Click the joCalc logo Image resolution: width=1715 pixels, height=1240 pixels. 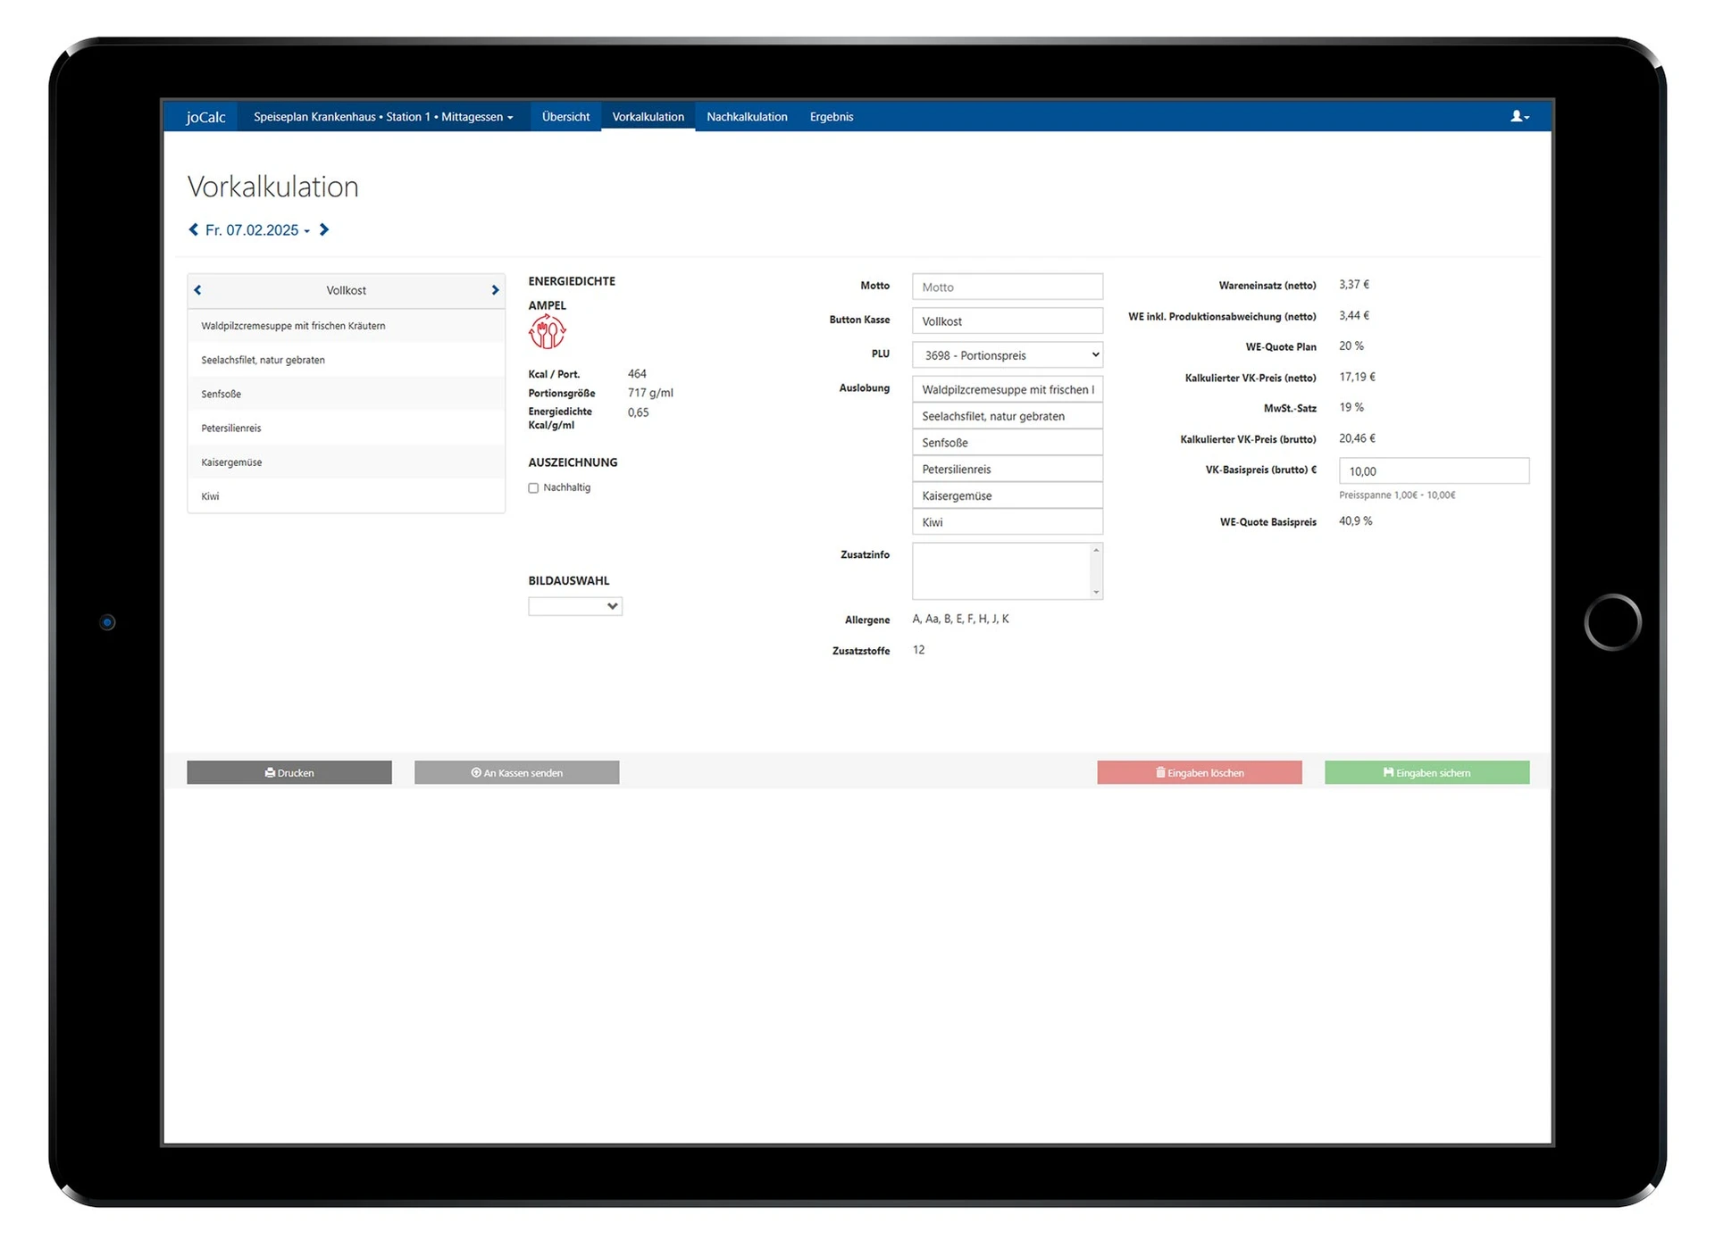205,117
